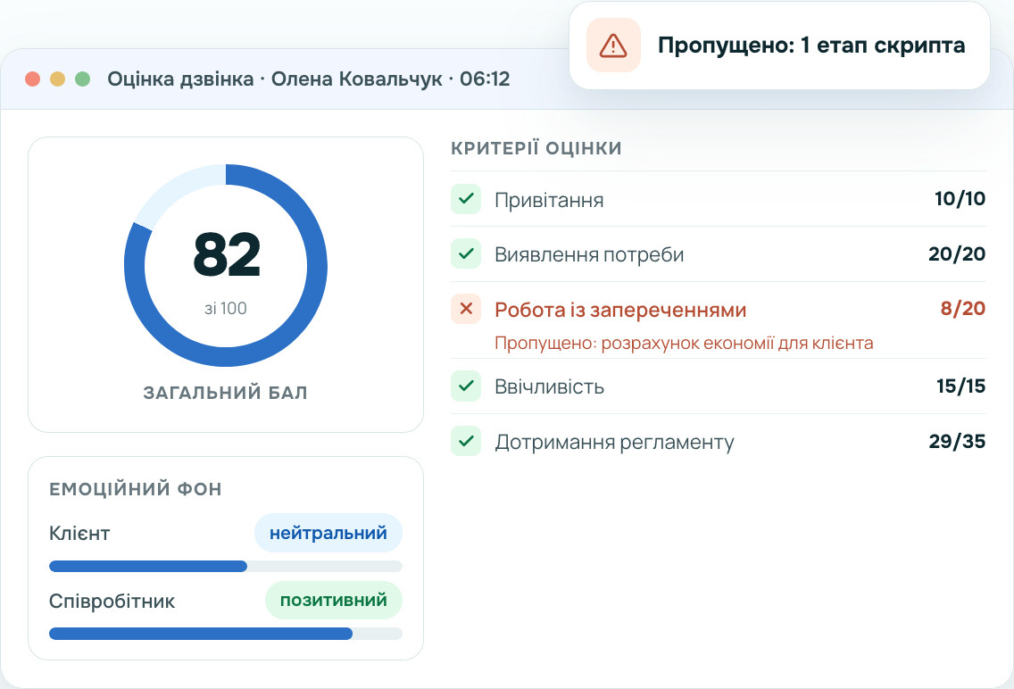Click the КРИТЕРІЇ ОЦІНКИ heading
The height and width of the screenshot is (689, 1014).
(x=536, y=149)
